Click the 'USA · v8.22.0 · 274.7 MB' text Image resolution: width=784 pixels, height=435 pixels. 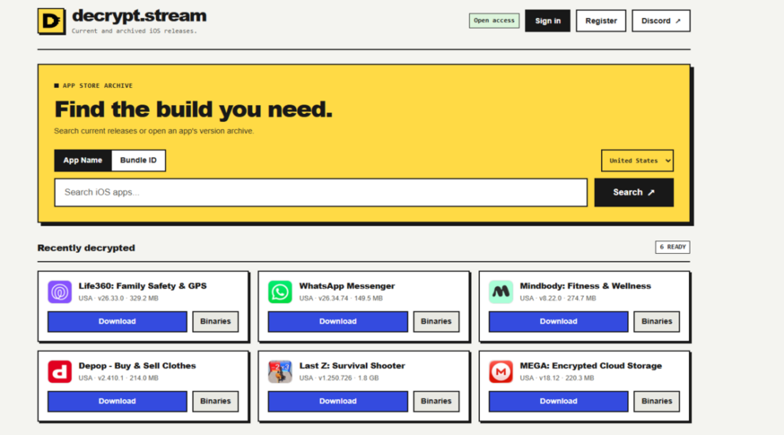pyautogui.click(x=558, y=298)
